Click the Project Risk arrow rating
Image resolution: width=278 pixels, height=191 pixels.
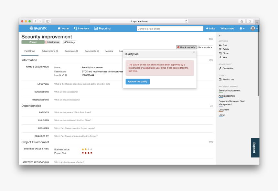tap(87, 153)
